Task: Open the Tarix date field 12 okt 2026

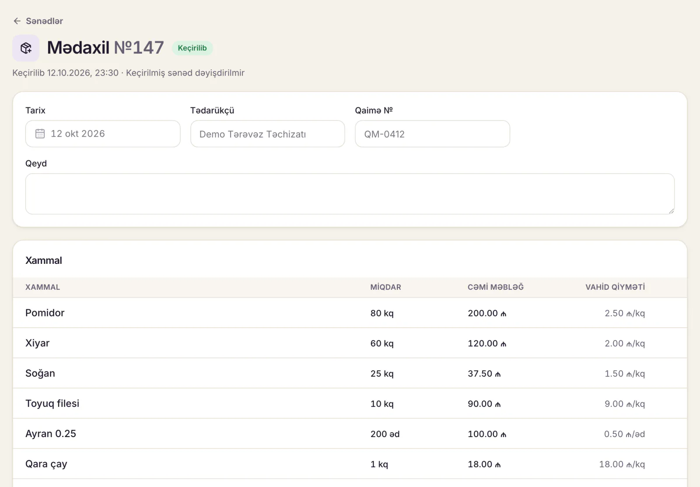Action: pos(103,134)
